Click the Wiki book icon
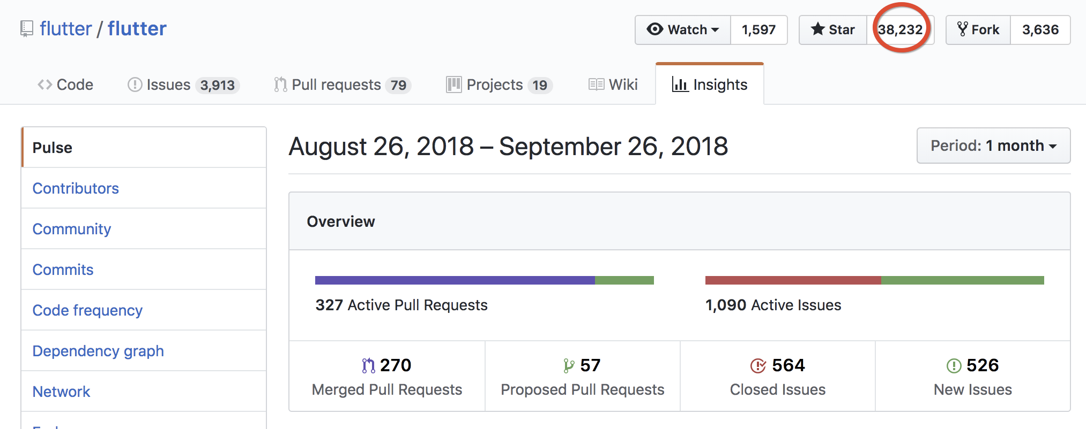This screenshot has height=429, width=1086. pos(596,85)
